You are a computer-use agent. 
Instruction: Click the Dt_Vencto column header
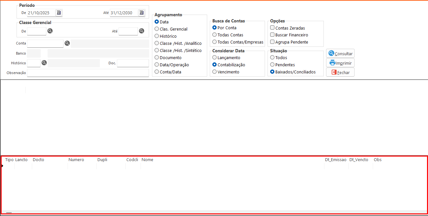click(x=359, y=160)
